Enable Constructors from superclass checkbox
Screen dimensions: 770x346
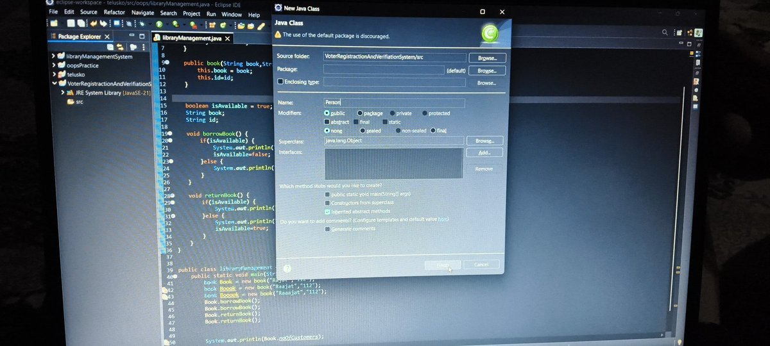(328, 202)
